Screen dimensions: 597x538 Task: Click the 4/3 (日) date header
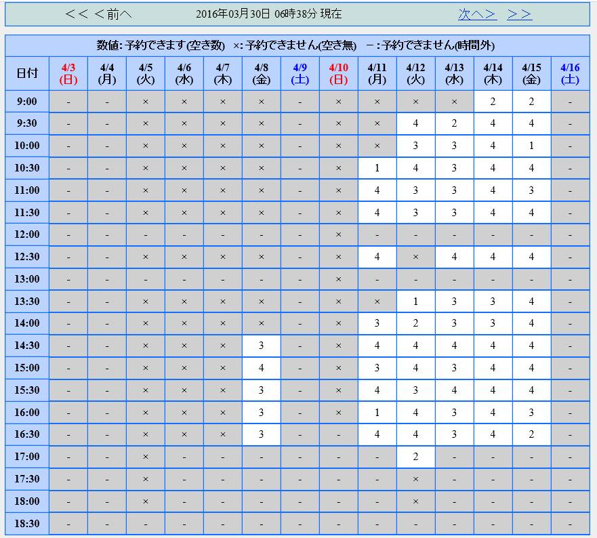[68, 73]
